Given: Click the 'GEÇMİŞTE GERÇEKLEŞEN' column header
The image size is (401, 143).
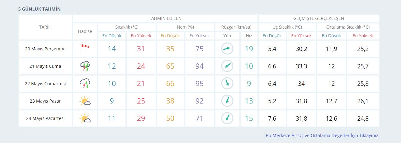Looking at the screenshot, I should tap(318, 18).
